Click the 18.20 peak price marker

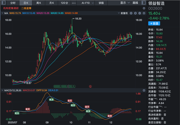point(78,18)
